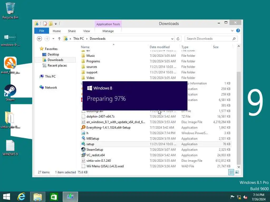Image resolution: width=270 pixels, height=202 pixels.
Task: Open the virtio-win folder on desktop
Action: (x=10, y=120)
